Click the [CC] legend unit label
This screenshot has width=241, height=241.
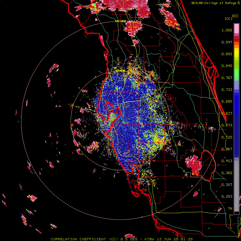coord(229,18)
